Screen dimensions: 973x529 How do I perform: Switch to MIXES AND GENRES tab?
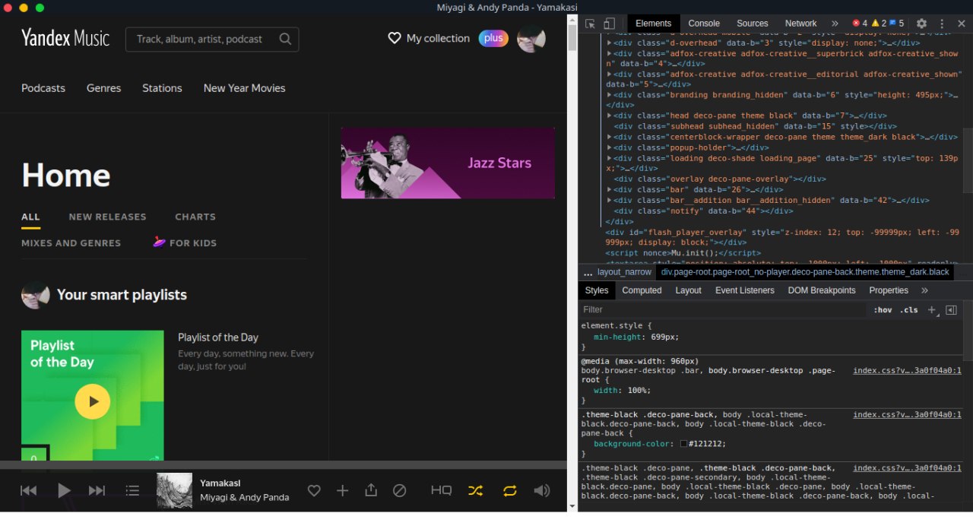[x=71, y=243]
